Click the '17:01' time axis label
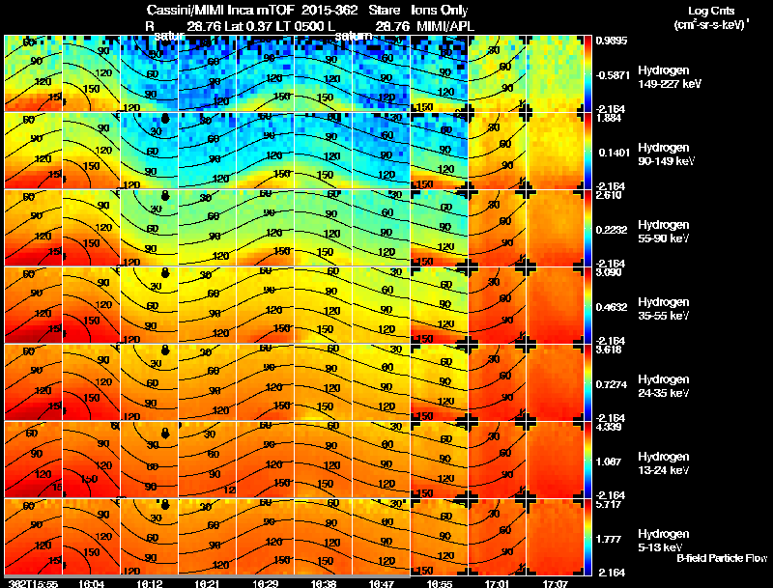 point(497,583)
